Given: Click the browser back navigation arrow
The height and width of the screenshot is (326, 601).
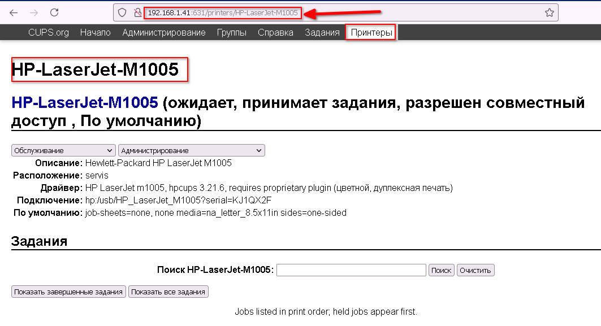Looking at the screenshot, I should (x=14, y=12).
